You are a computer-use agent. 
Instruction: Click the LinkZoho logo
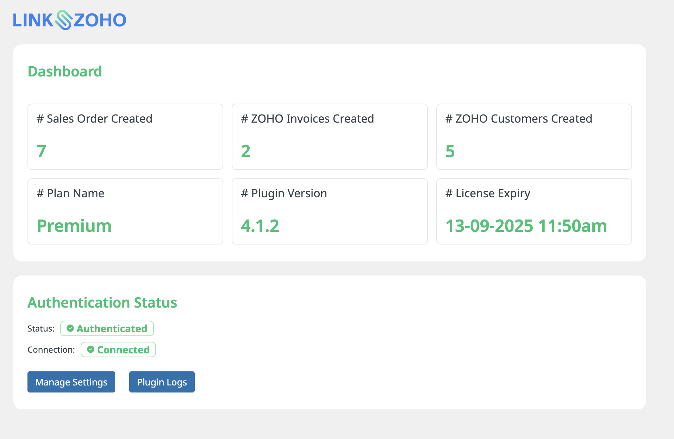coord(69,20)
